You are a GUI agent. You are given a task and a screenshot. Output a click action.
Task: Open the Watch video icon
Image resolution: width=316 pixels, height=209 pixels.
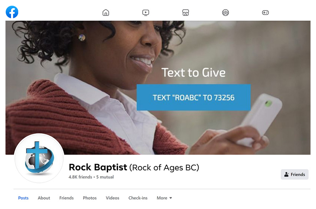click(146, 12)
